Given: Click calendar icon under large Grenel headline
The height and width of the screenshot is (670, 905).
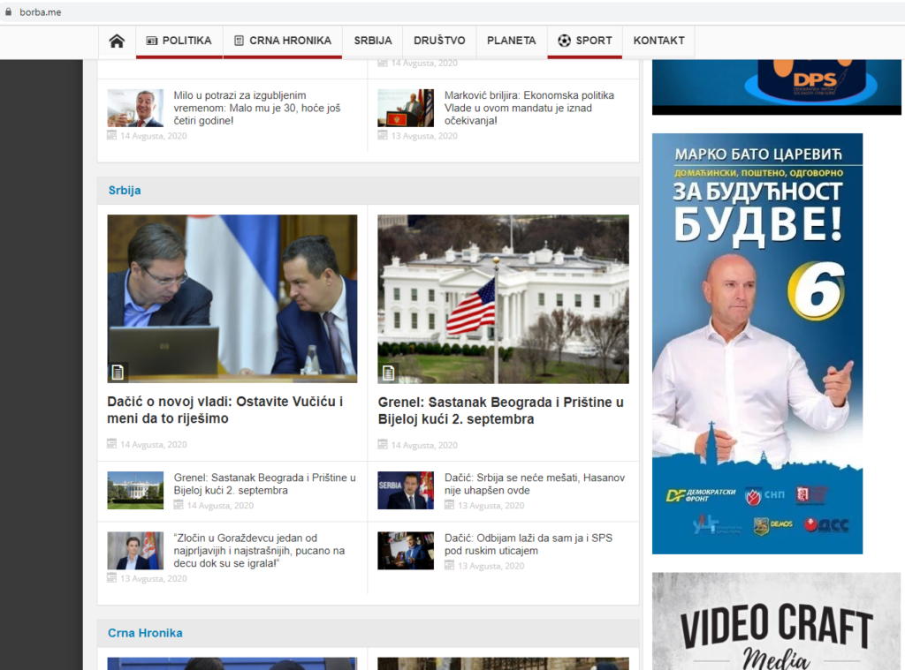Looking at the screenshot, I should [383, 444].
